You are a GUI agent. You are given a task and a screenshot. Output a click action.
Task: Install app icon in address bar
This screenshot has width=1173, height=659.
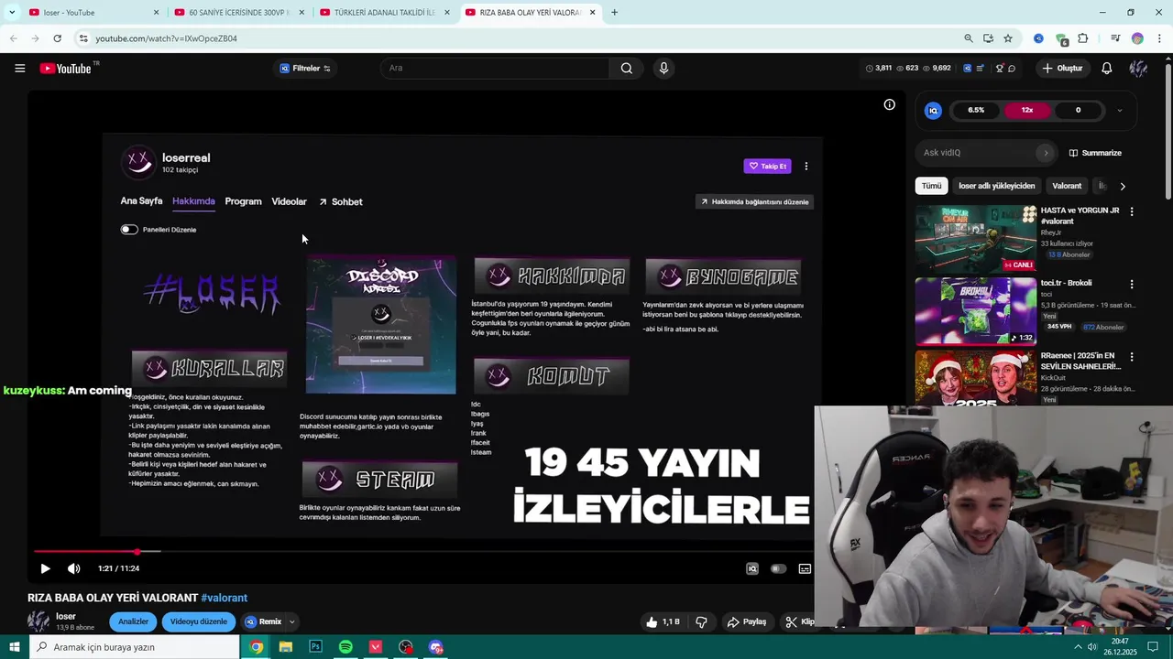[x=988, y=38]
